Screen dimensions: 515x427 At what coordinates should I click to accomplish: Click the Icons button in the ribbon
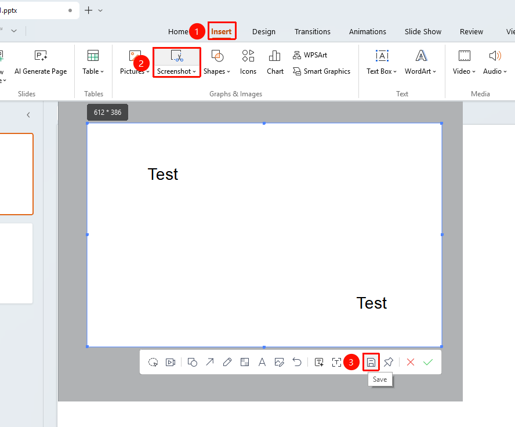pyautogui.click(x=248, y=62)
